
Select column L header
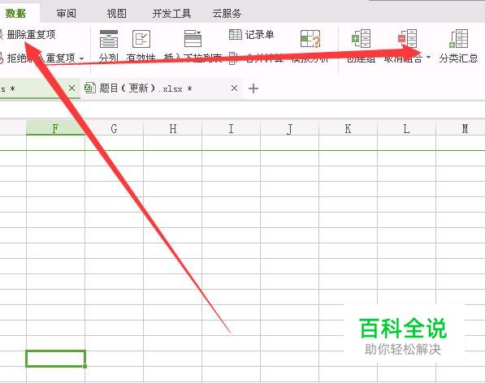(x=406, y=128)
